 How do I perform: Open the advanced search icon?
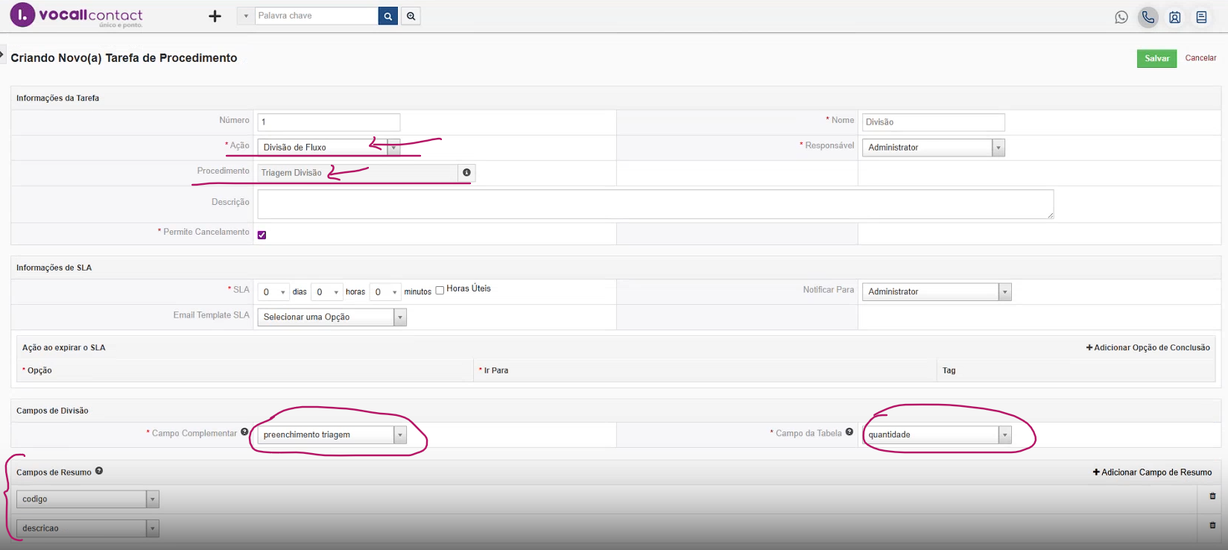coord(411,16)
